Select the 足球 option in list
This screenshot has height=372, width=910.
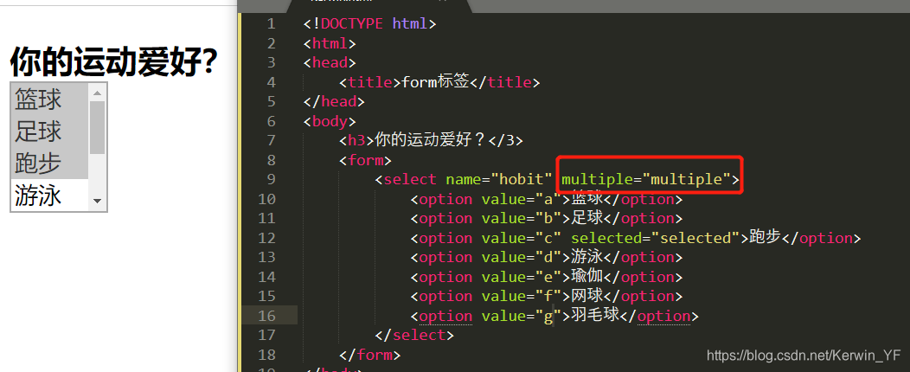50,131
